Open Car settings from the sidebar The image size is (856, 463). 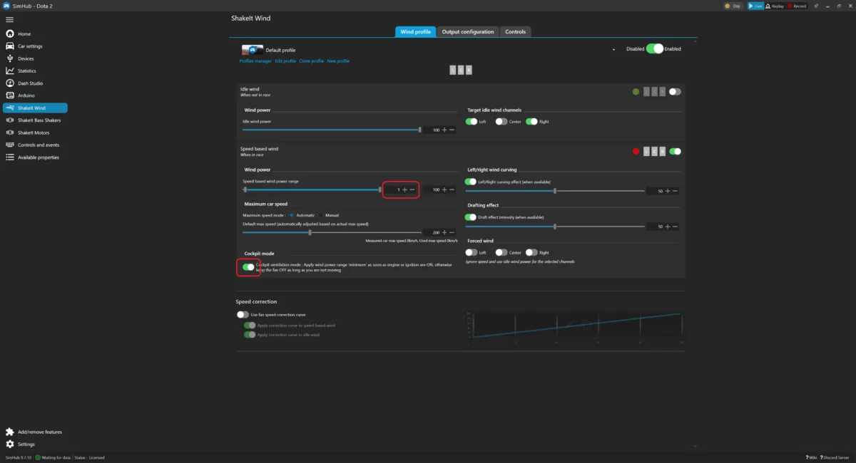point(30,46)
